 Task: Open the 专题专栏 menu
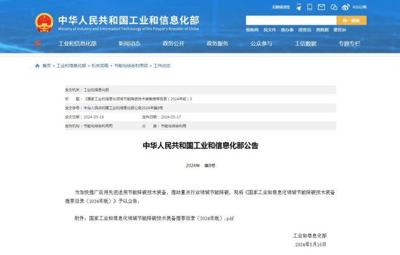click(349, 43)
